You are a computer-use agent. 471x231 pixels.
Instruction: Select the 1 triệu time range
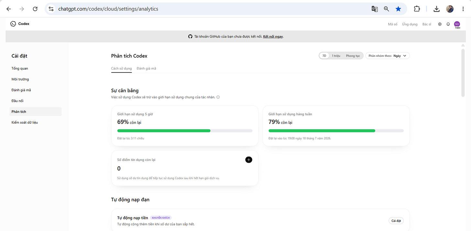click(x=336, y=56)
